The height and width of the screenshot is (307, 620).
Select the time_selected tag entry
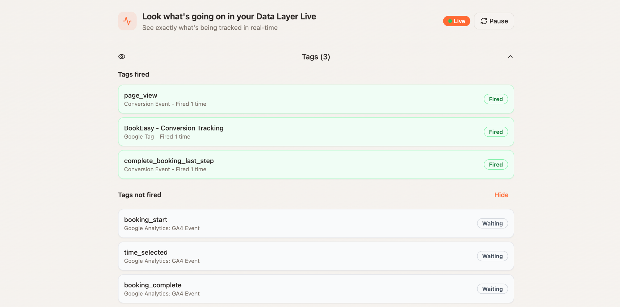click(x=291, y=256)
